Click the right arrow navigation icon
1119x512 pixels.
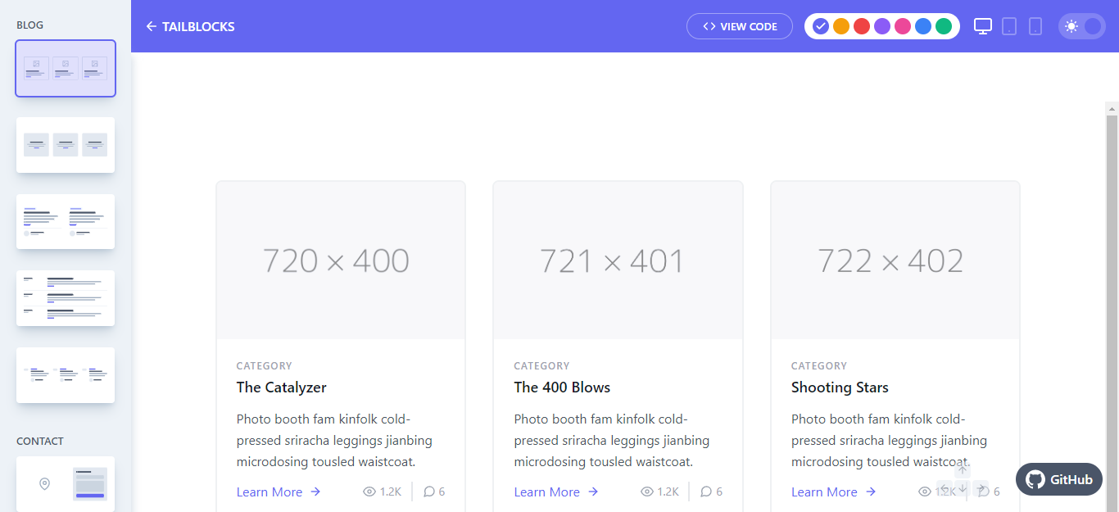pos(981,489)
